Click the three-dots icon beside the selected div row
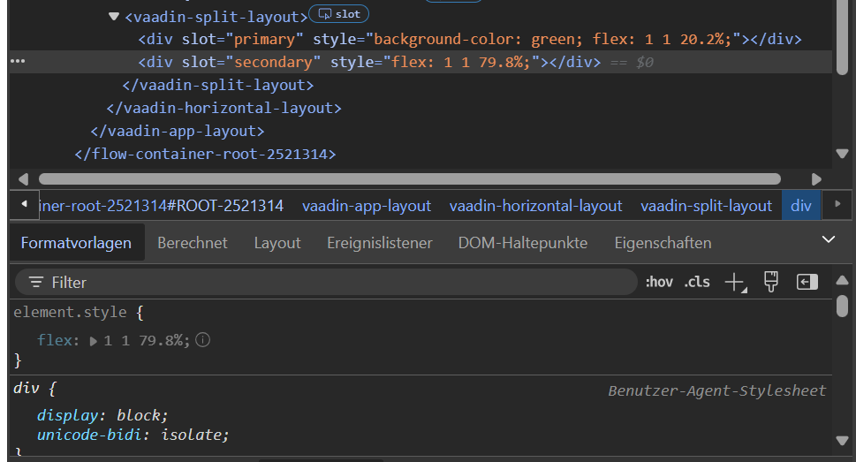856x462 pixels. (18, 62)
